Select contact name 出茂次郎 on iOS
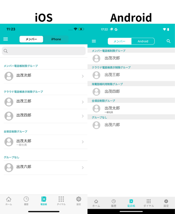 (x=24, y=75)
